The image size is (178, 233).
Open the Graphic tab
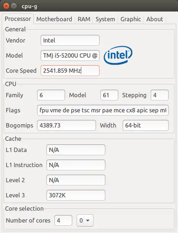(x=131, y=19)
